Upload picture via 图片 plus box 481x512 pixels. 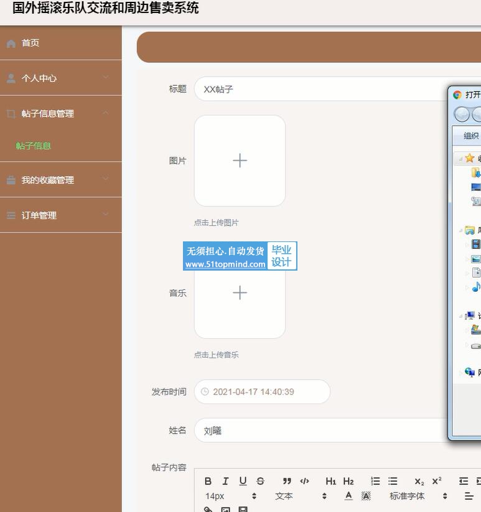(240, 161)
